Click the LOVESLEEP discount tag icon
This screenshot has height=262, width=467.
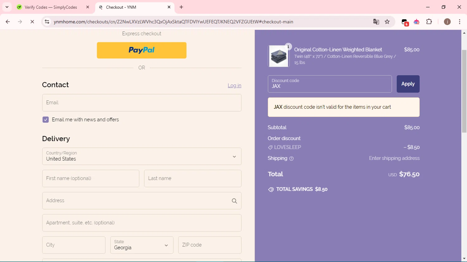[x=270, y=147]
